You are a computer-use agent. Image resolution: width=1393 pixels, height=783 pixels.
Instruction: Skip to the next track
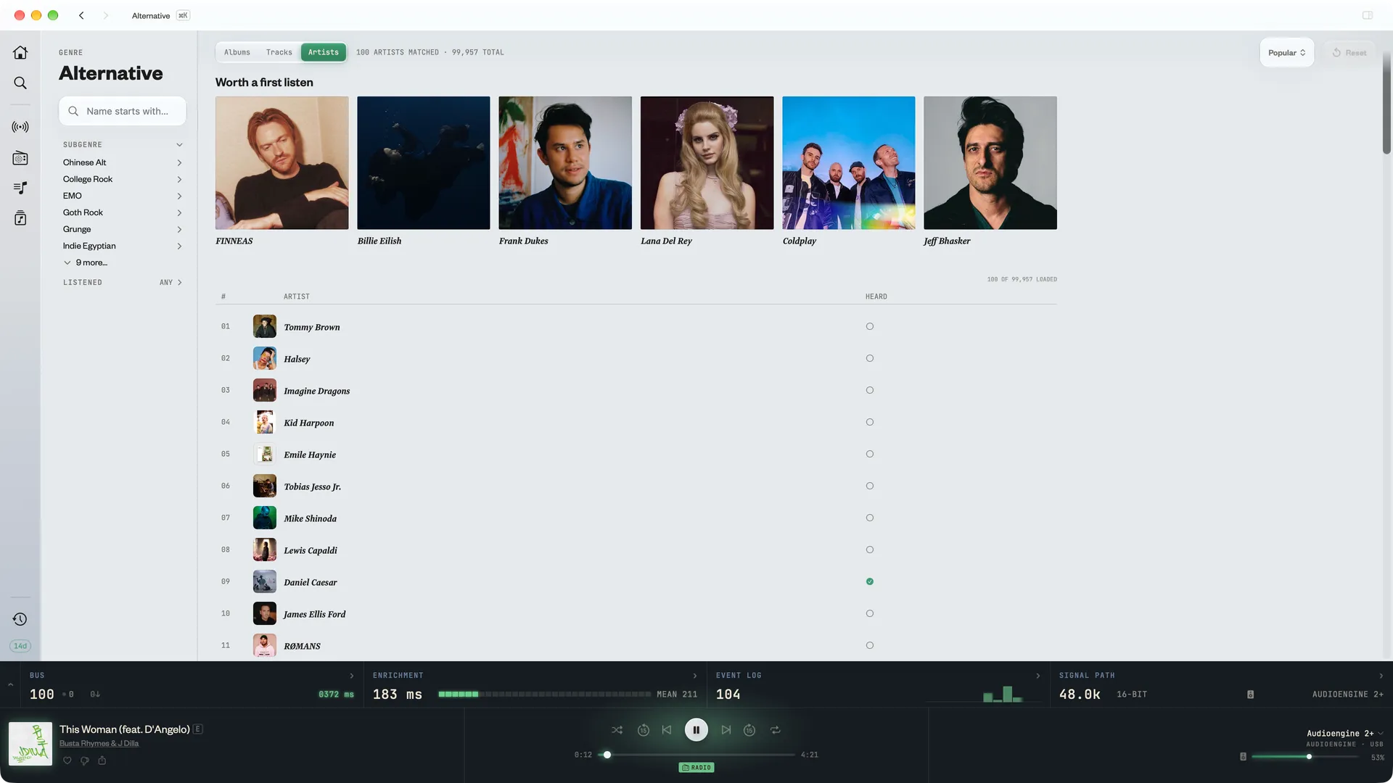tap(726, 730)
